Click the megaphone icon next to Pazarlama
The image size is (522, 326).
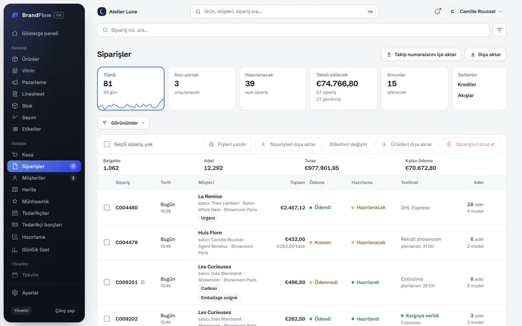(x=15, y=82)
